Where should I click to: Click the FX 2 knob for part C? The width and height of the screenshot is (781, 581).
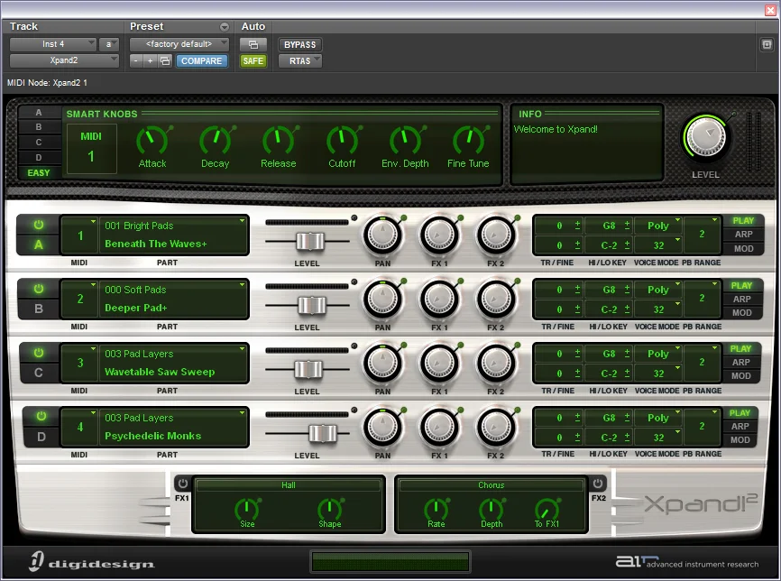[x=496, y=364]
